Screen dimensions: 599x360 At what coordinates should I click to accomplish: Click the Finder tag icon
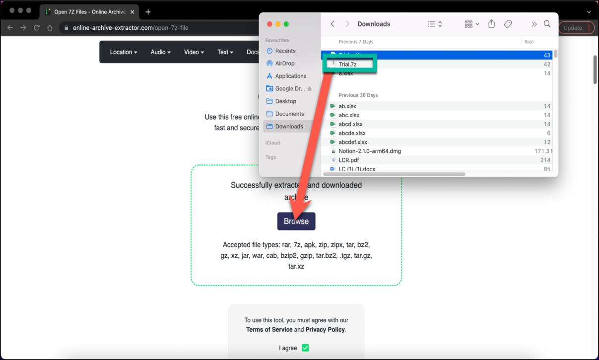tap(508, 24)
